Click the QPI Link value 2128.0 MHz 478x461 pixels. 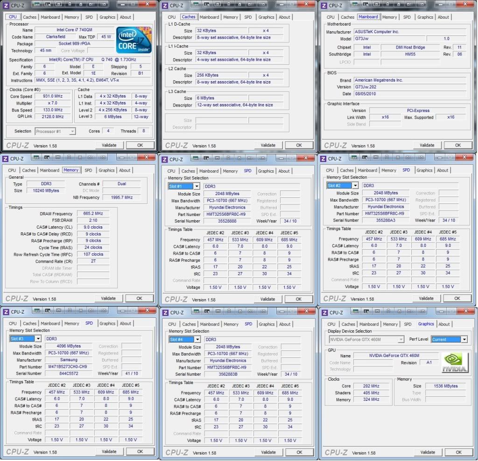pos(53,116)
